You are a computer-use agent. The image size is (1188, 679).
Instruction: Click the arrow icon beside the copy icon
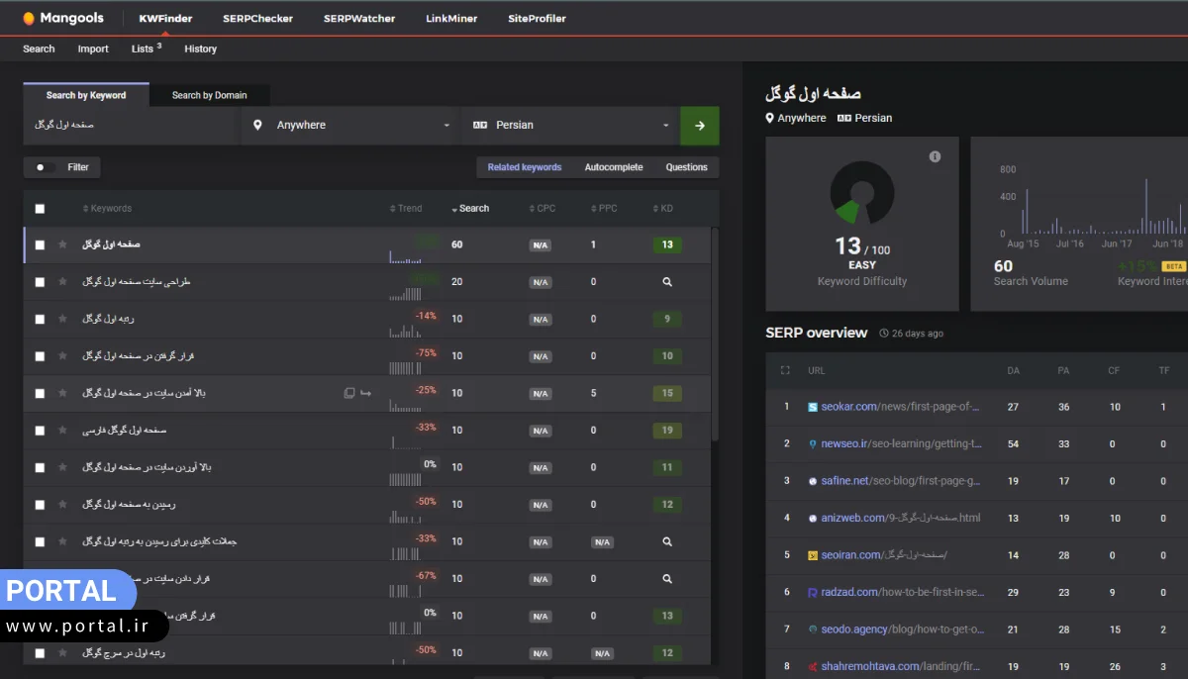pos(365,393)
